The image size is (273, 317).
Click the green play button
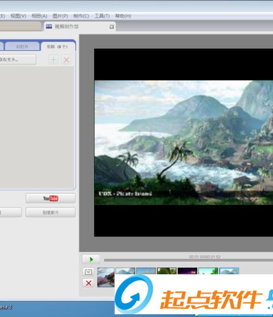tap(91, 260)
